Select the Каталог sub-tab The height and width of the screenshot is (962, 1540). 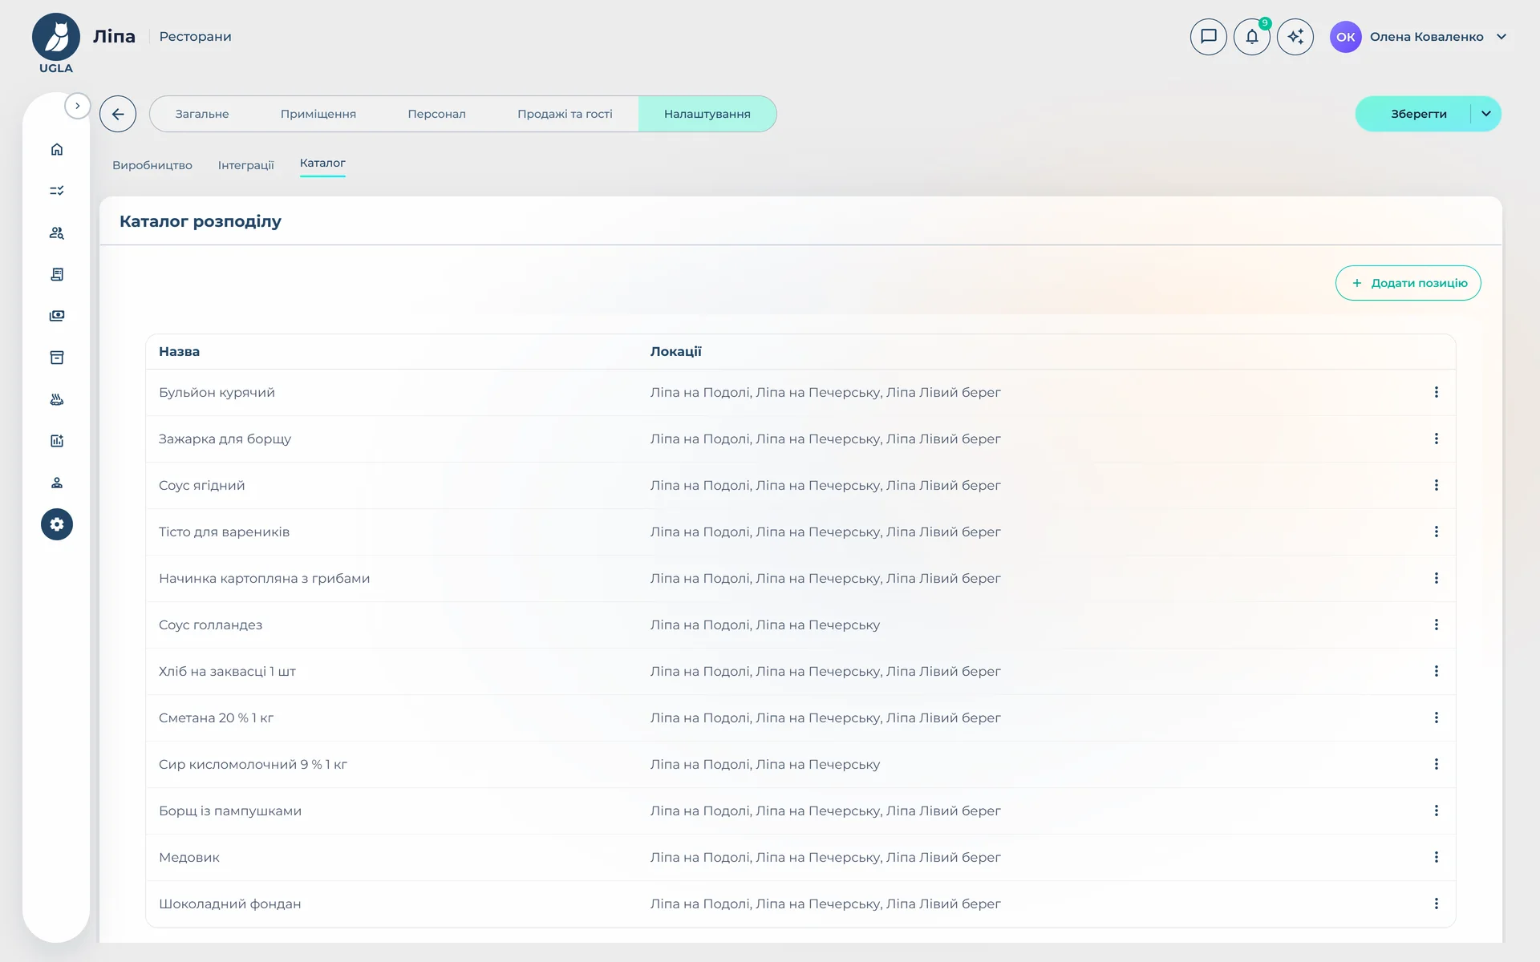point(322,164)
